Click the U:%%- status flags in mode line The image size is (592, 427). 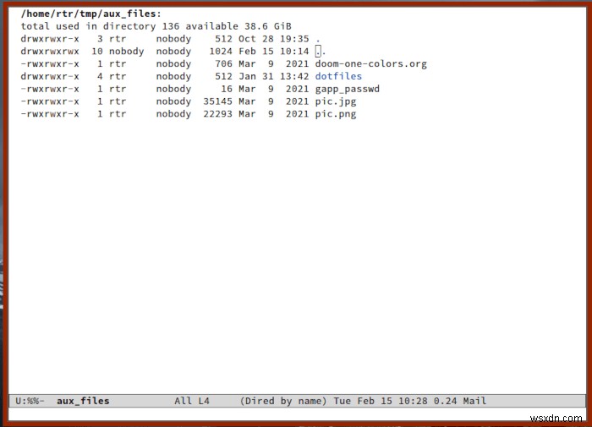[30, 401]
